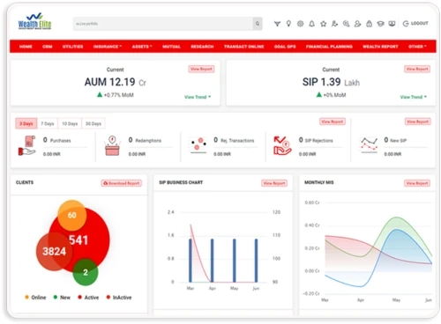The image size is (441, 324).
Task: Click the LOGOUT button
Action: point(415,24)
